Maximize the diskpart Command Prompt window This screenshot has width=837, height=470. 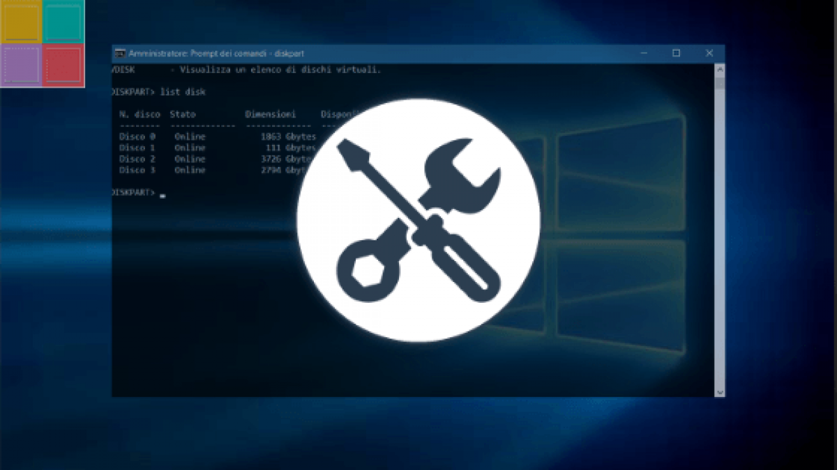[676, 54]
